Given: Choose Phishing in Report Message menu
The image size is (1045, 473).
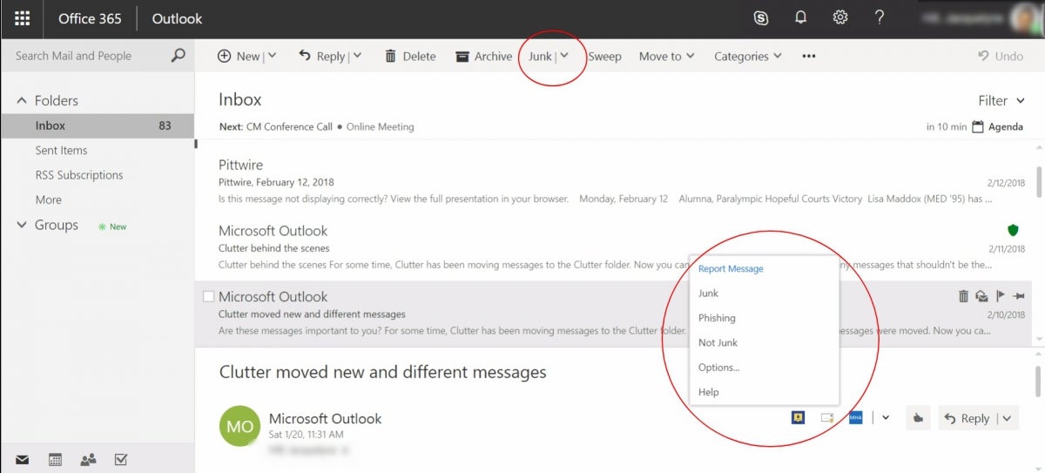Looking at the screenshot, I should (764, 318).
